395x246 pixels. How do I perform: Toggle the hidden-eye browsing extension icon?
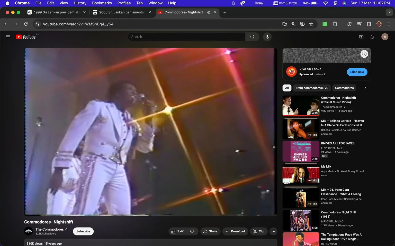coord(302,24)
